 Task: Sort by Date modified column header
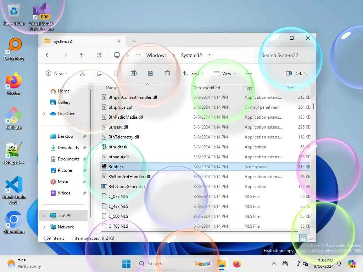207,88
